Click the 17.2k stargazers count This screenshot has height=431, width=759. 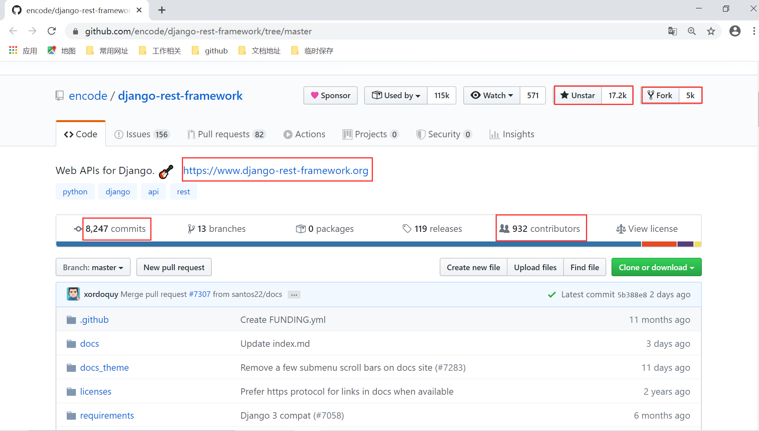617,95
